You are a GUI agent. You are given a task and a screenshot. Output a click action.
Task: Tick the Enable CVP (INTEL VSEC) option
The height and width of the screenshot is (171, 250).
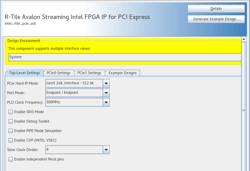(11, 140)
